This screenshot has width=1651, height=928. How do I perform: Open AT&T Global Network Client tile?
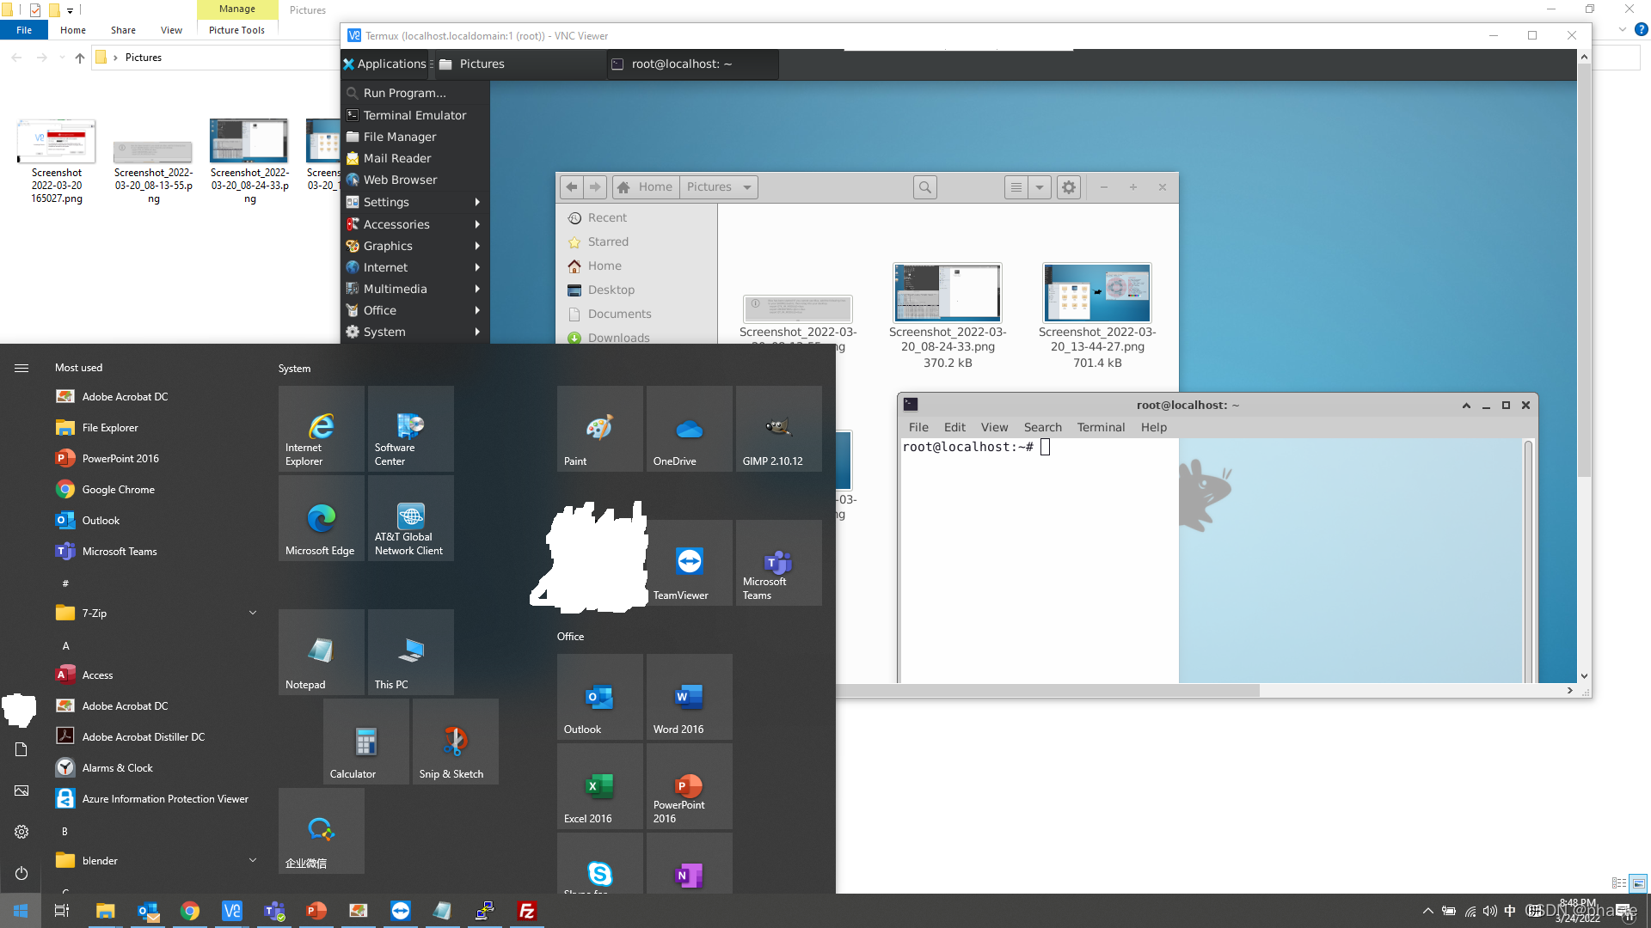410,518
